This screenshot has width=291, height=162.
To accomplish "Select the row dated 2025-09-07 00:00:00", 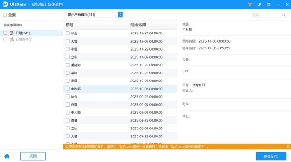I will (x=120, y=105).
